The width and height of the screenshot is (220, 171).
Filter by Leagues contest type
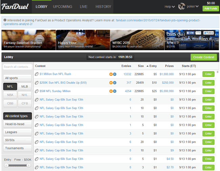click(17, 132)
